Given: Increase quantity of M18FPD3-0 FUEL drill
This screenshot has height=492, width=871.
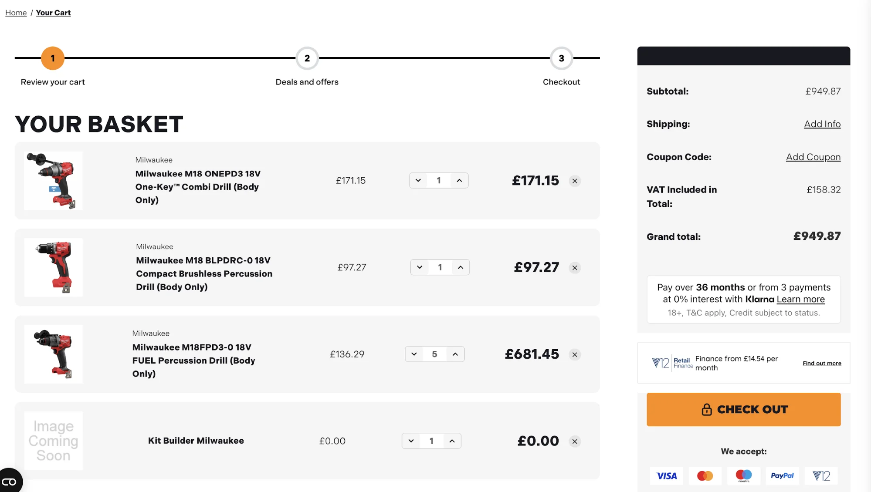Looking at the screenshot, I should click(x=455, y=354).
